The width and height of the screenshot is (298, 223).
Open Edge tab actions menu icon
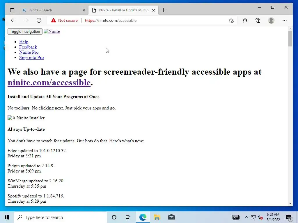pyautogui.click(x=12, y=10)
